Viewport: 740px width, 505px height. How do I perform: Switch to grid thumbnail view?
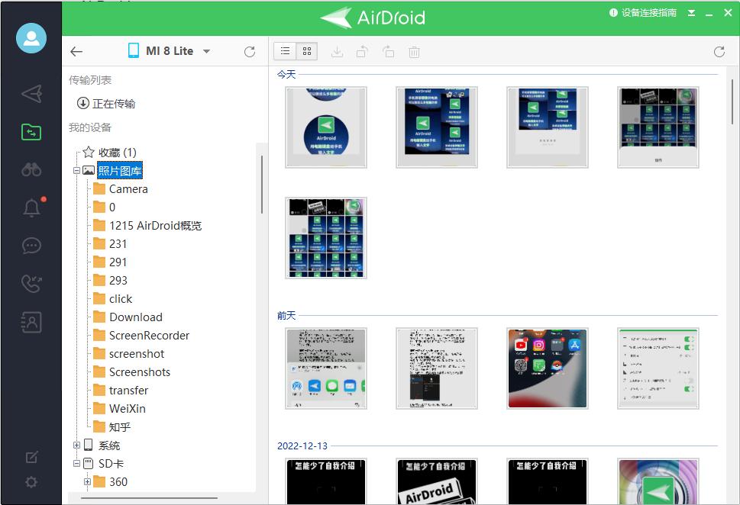click(307, 51)
